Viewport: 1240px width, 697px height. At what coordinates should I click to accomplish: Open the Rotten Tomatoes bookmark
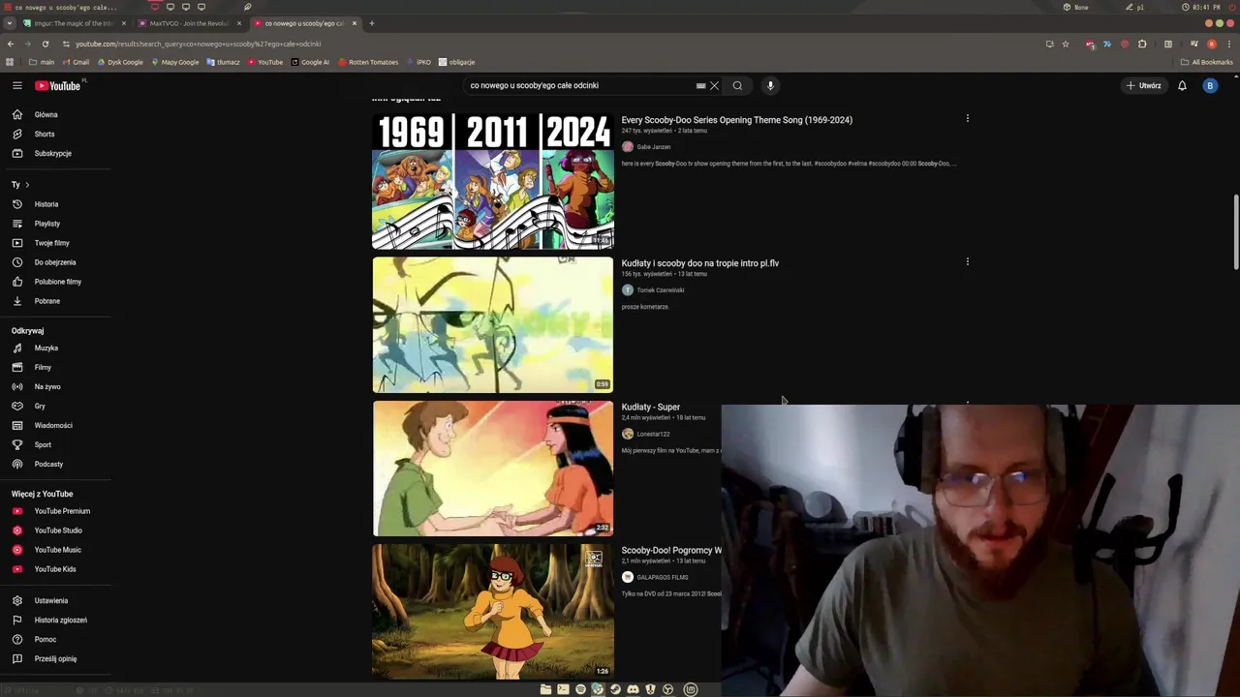click(368, 62)
